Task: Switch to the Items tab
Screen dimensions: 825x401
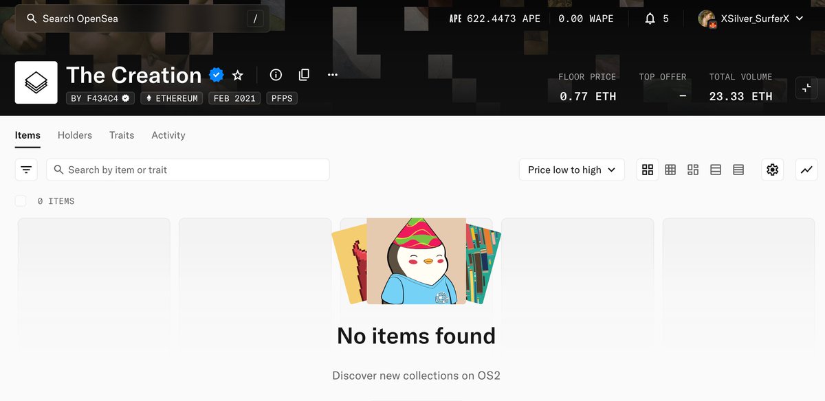Action: coord(27,135)
